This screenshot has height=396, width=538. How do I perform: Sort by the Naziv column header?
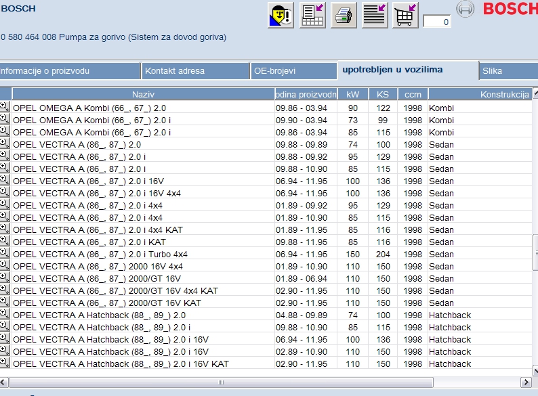pyautogui.click(x=143, y=94)
